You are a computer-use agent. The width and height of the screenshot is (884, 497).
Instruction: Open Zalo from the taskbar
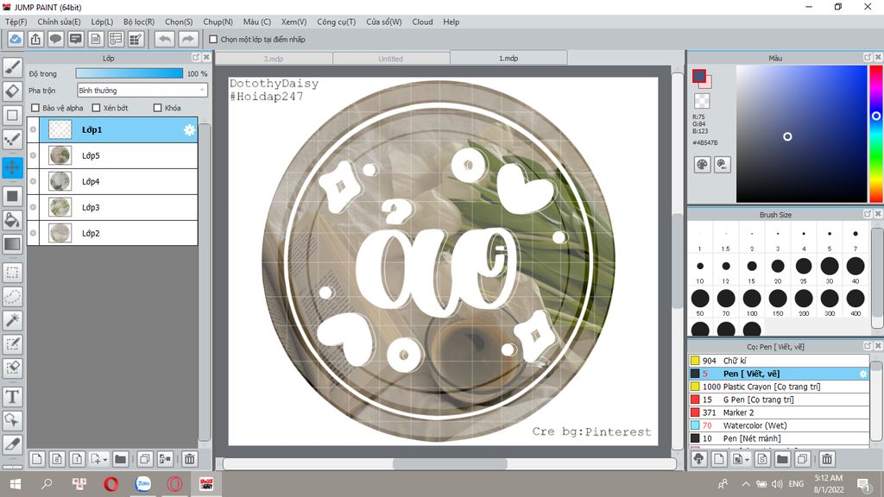143,483
